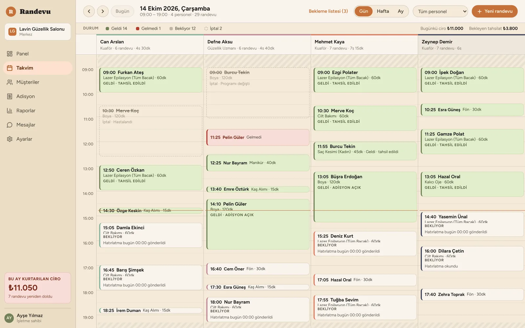This screenshot has width=525, height=328.
Task: Open Bekleme listesi (3) link
Action: pos(328,11)
